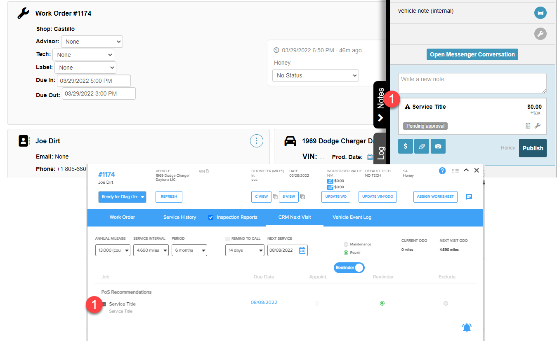Select the Maintenance radio button

[346, 244]
